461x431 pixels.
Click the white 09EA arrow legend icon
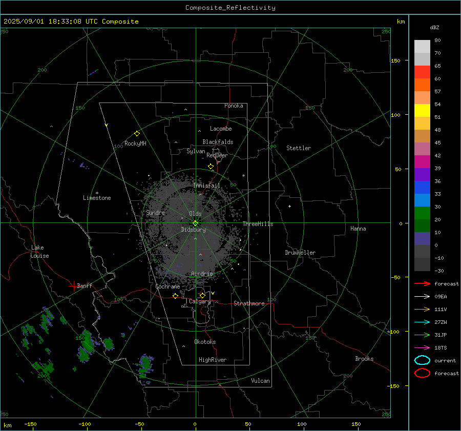click(x=422, y=296)
